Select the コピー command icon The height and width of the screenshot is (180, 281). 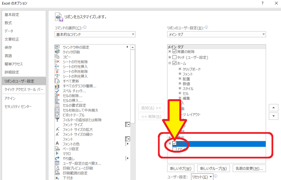pyautogui.click(x=57, y=57)
